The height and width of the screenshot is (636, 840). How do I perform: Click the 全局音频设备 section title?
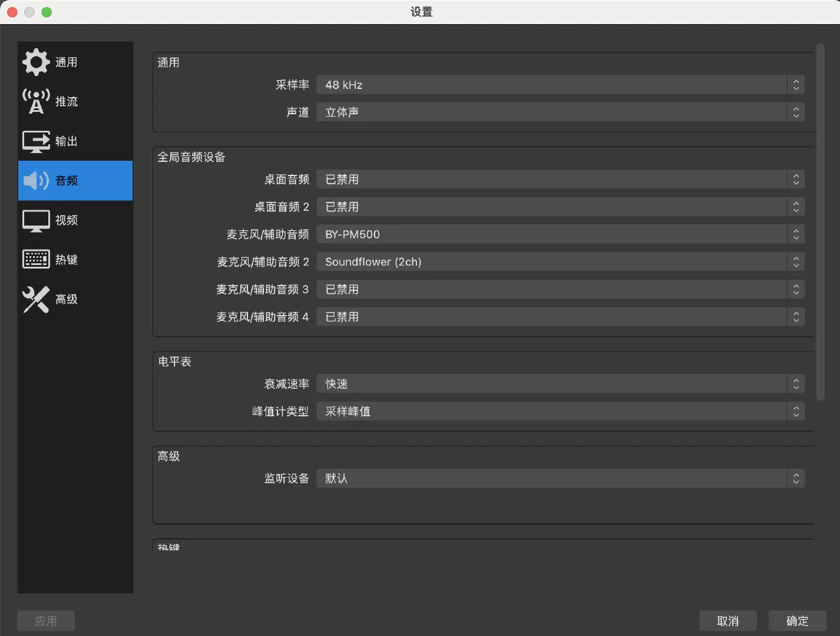pos(191,157)
